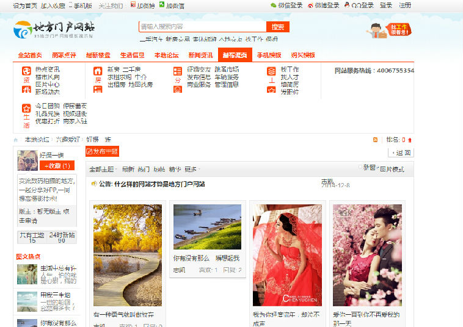
Task: Click the 登录 link left of 注册
Action: pos(386,5)
